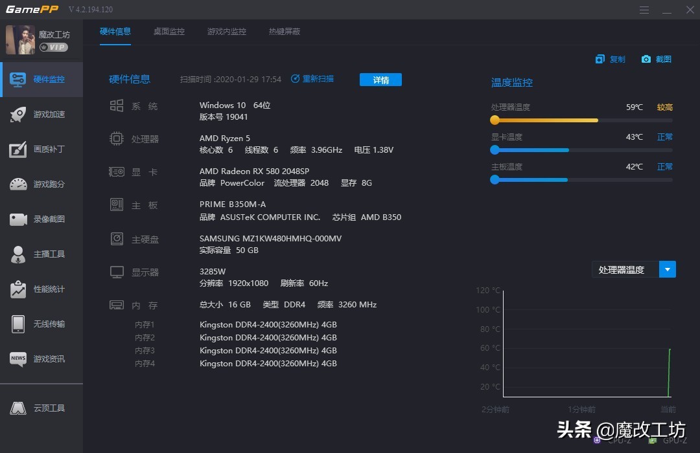Open the 录像截图 camera icon
The height and width of the screenshot is (453, 700).
click(x=18, y=219)
